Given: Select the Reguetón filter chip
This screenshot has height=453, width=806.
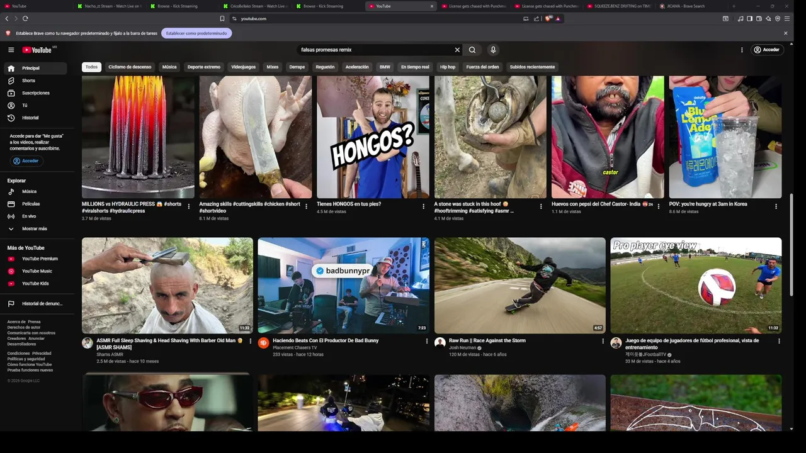Looking at the screenshot, I should (x=325, y=67).
